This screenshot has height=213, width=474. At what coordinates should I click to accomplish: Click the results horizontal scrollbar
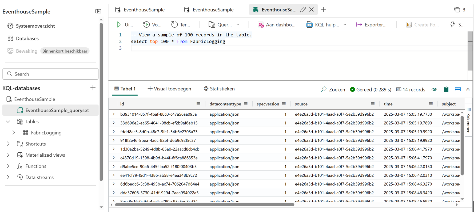(205, 205)
